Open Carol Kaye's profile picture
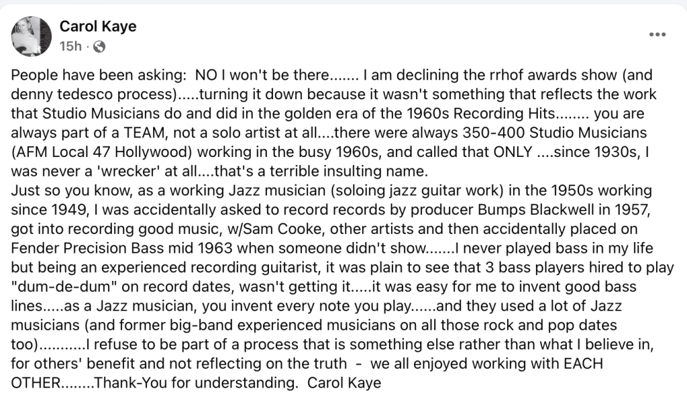Screen dimensions: 687x399 pyautogui.click(x=32, y=36)
